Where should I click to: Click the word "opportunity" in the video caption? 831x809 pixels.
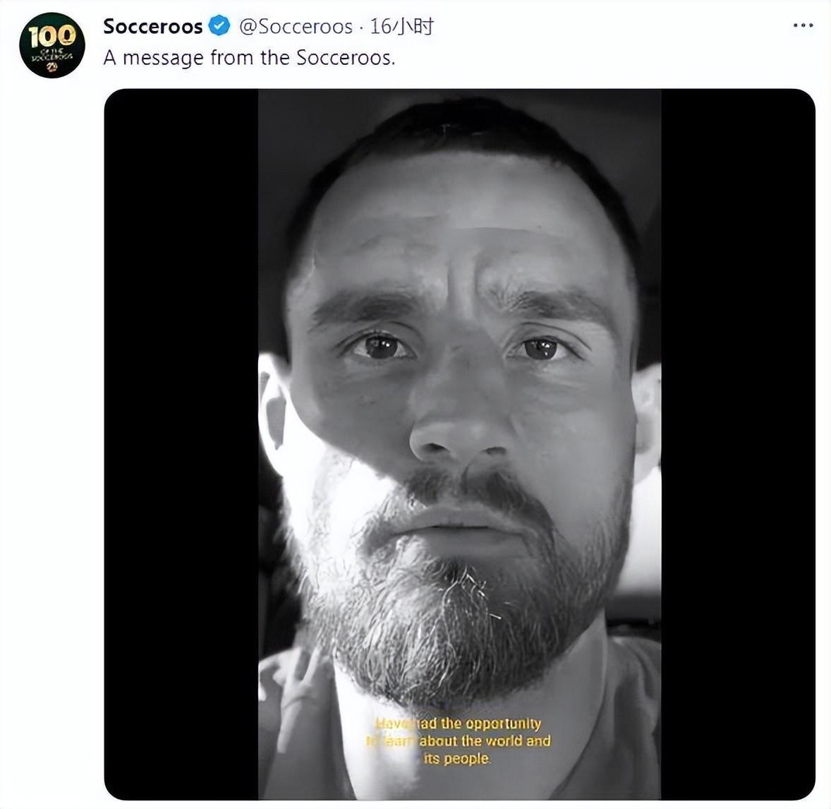(x=503, y=724)
